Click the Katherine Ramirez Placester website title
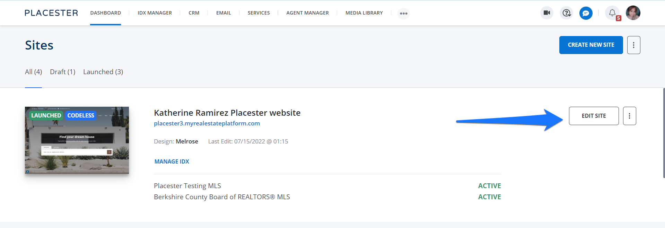Image resolution: width=665 pixels, height=228 pixels. click(227, 113)
